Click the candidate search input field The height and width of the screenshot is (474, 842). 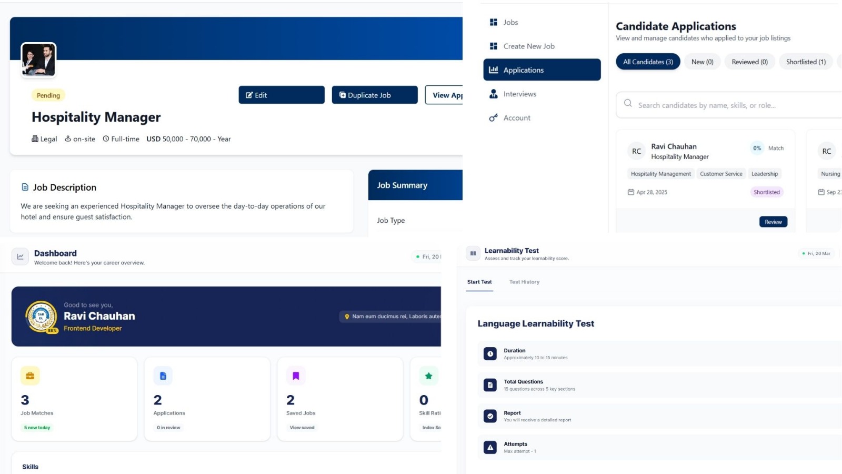726,105
